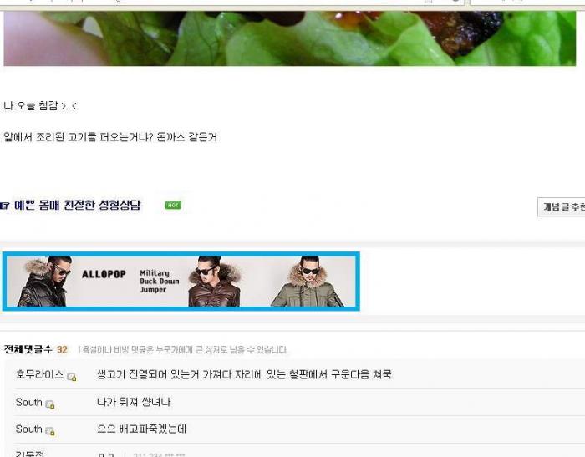The height and width of the screenshot is (457, 585).
Task: Click the gallog icon beside first South
Action: point(50,404)
